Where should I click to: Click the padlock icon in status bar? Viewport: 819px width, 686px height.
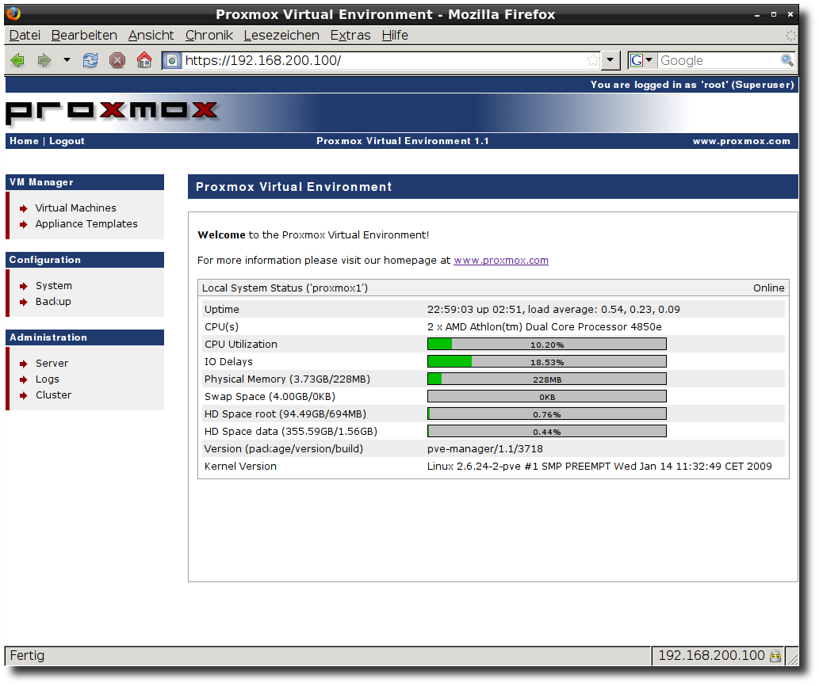tap(775, 656)
